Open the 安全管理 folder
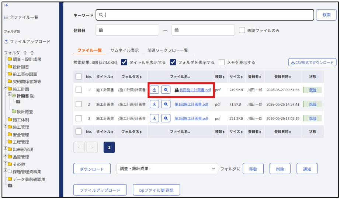Viewport: 340px width, 199px height. coord(18,135)
